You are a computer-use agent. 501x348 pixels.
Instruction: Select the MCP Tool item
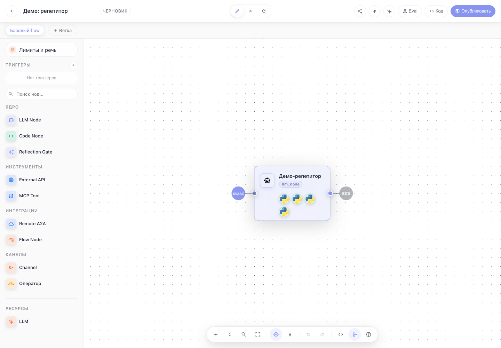coord(41,196)
